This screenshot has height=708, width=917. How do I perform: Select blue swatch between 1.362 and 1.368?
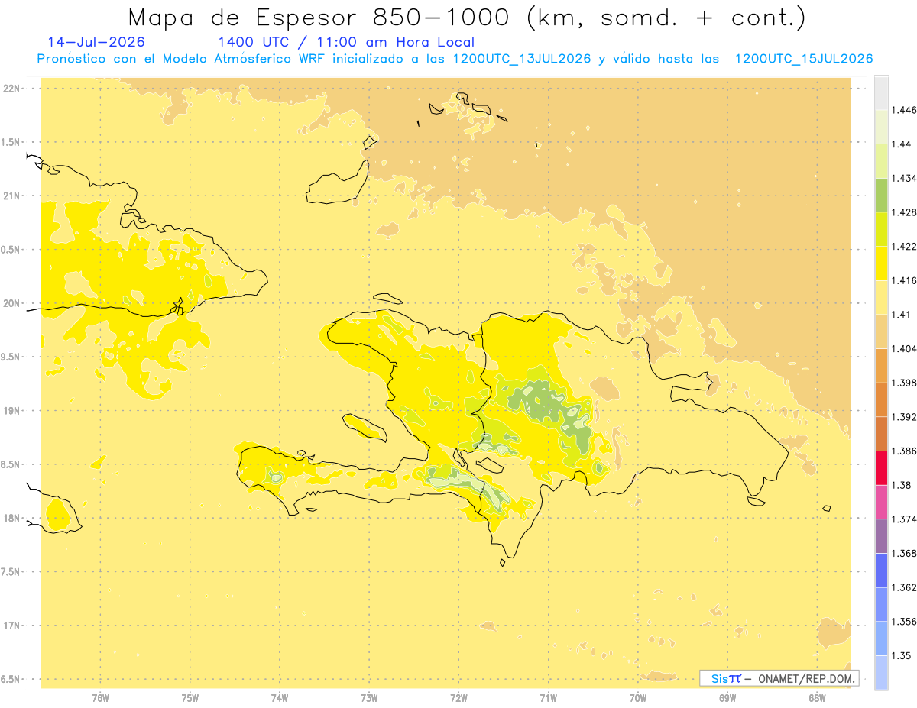tap(881, 570)
